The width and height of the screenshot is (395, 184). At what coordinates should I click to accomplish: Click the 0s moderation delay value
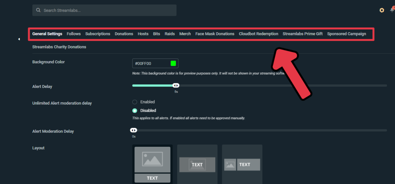[x=134, y=136]
